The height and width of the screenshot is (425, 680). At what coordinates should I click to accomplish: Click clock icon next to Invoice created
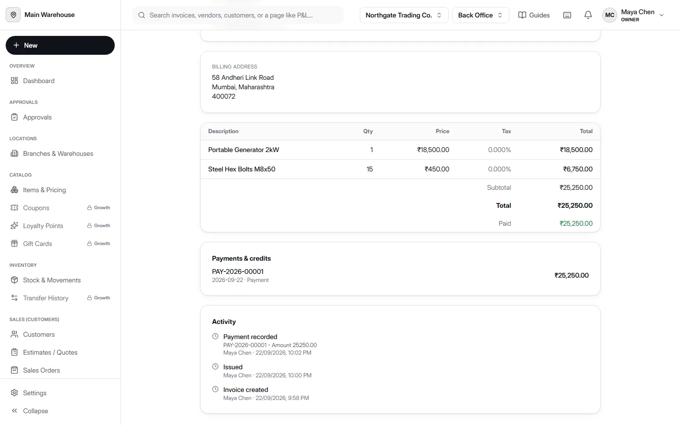click(x=215, y=390)
